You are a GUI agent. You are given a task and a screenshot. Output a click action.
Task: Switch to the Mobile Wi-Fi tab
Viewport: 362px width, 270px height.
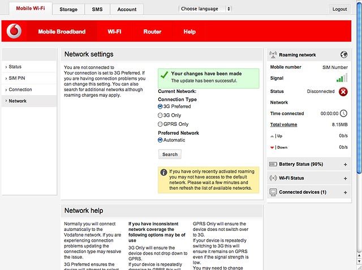[31, 8]
